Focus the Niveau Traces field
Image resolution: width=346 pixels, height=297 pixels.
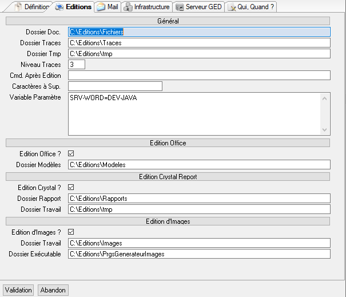(76, 65)
